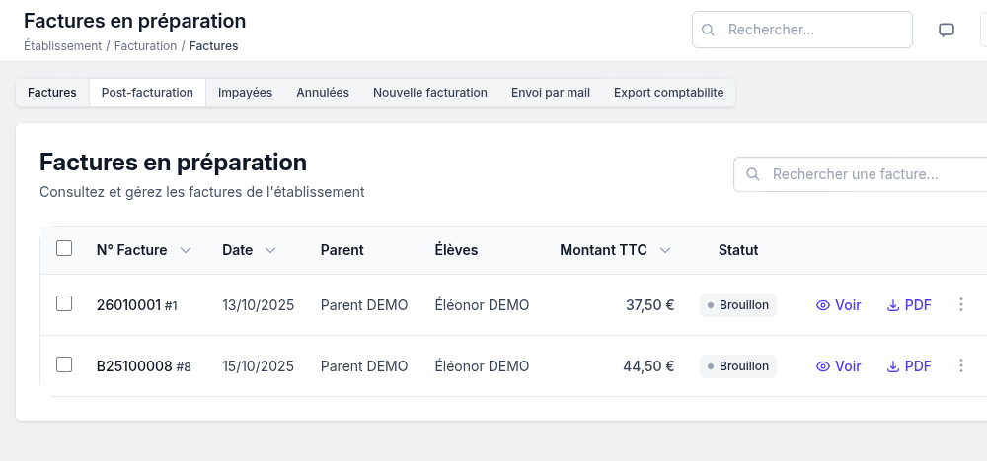Image resolution: width=987 pixels, height=461 pixels.
Task: Open the Export comptabilité tab
Action: point(668,93)
